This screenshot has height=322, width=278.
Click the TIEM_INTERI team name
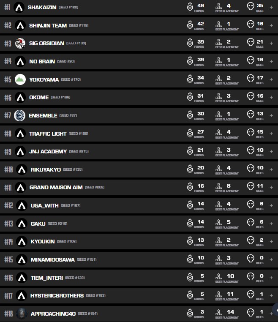(47, 278)
